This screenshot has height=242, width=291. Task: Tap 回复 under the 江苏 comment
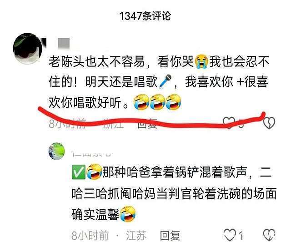point(170,235)
